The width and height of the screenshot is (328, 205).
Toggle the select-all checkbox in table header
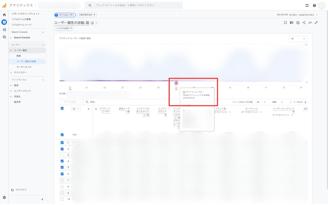62,109
